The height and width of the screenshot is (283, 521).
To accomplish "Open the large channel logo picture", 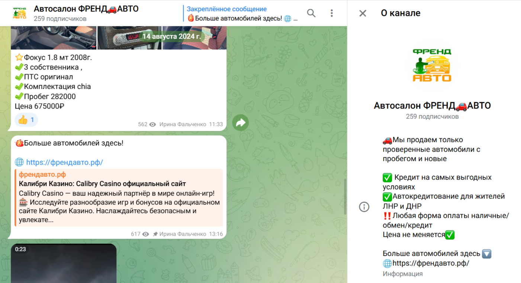I will (x=432, y=65).
